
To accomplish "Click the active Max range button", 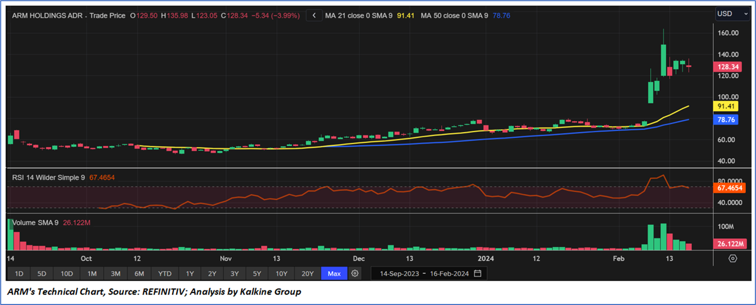I will [334, 273].
